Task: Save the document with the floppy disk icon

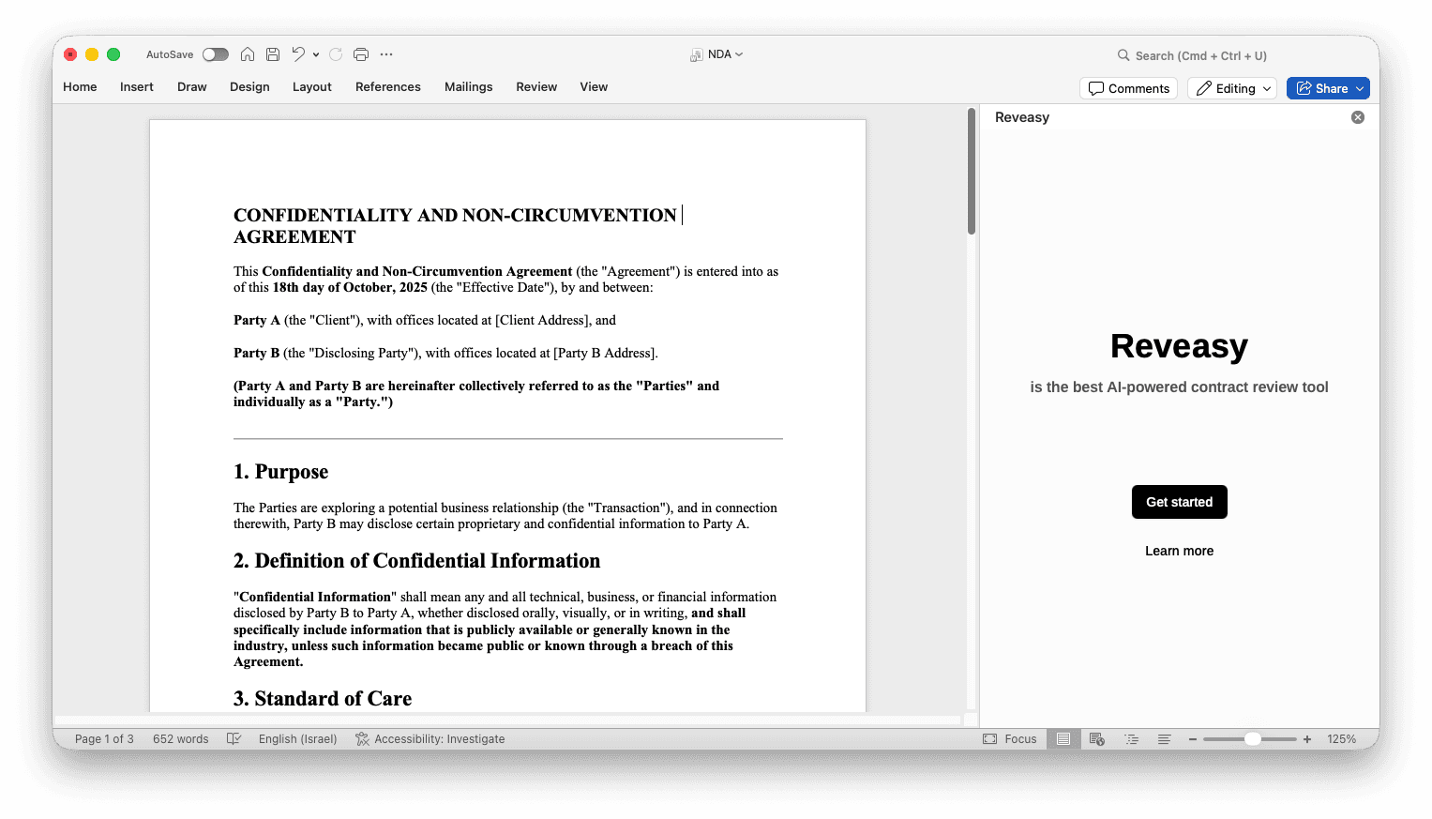Action: pyautogui.click(x=273, y=54)
